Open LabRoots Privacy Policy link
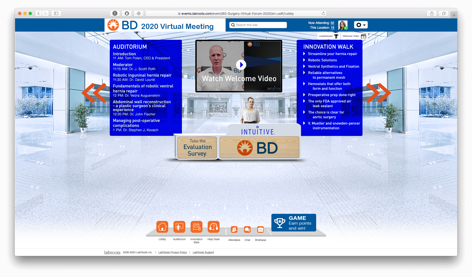 pyautogui.click(x=172, y=252)
